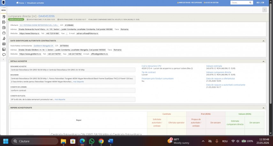Viewport: 273px width, 146px height.
Task: Open the sidebar ID card icon
Action: click(4, 44)
